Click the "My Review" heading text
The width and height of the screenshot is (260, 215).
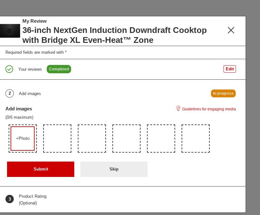35,21
